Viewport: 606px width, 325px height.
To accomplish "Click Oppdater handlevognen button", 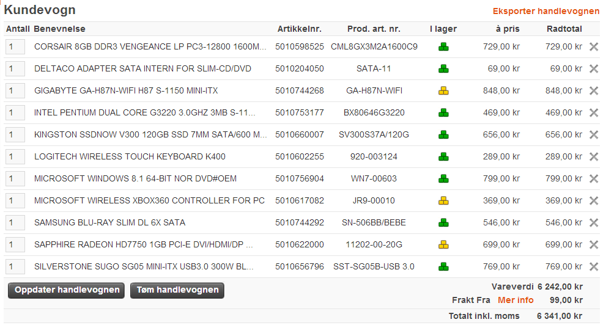I will coord(67,290).
